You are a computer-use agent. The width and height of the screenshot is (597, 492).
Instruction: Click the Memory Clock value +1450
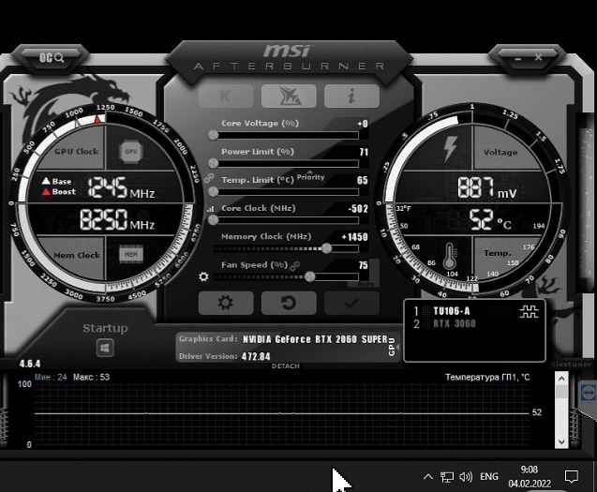[x=355, y=237]
